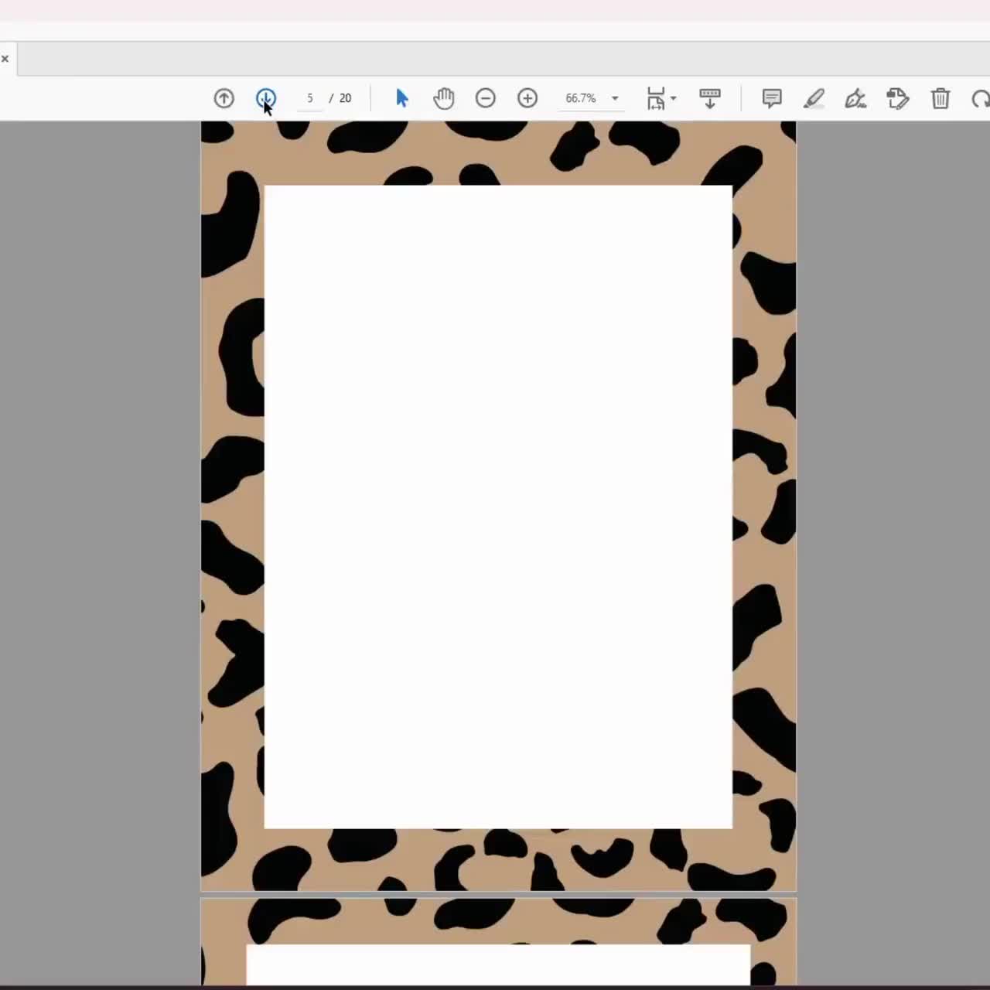
Task: Click inside the page number field
Action: [309, 98]
